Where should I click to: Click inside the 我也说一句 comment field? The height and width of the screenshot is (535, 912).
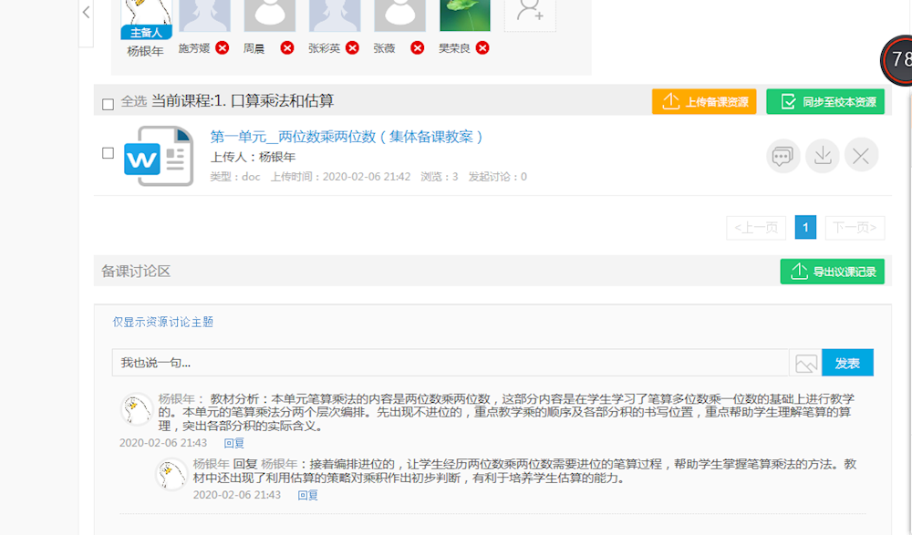365,363
